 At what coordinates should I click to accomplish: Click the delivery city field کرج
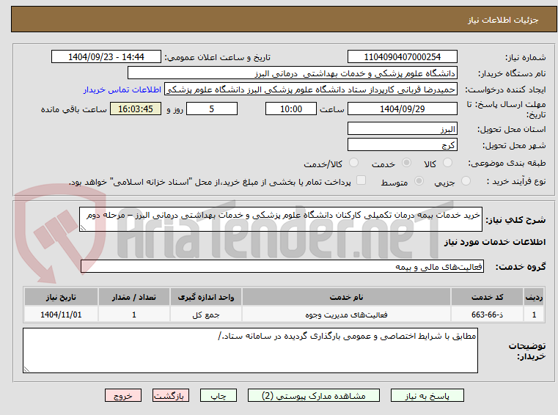pos(402,145)
